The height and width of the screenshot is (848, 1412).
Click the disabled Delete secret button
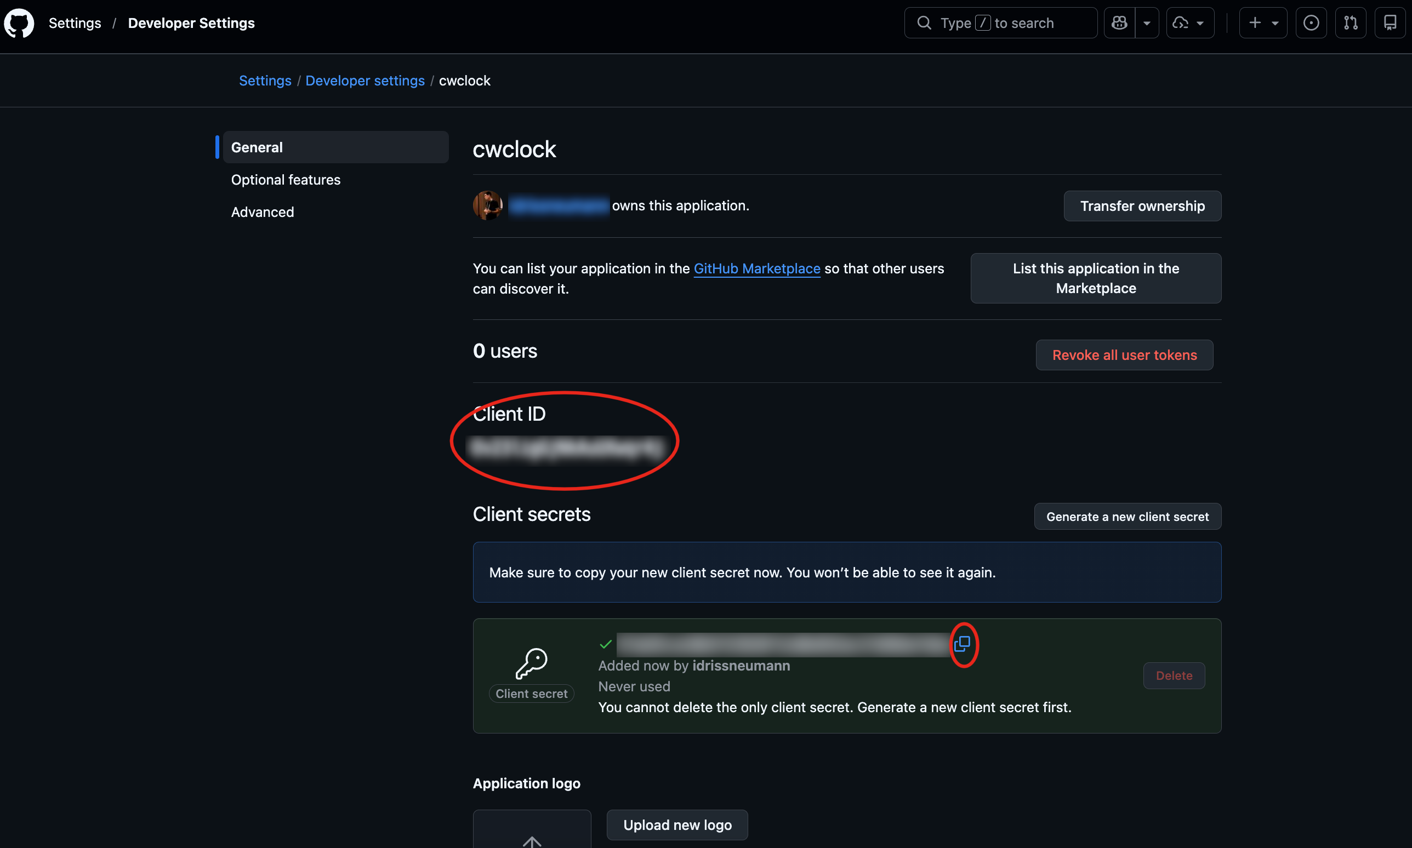coord(1174,675)
